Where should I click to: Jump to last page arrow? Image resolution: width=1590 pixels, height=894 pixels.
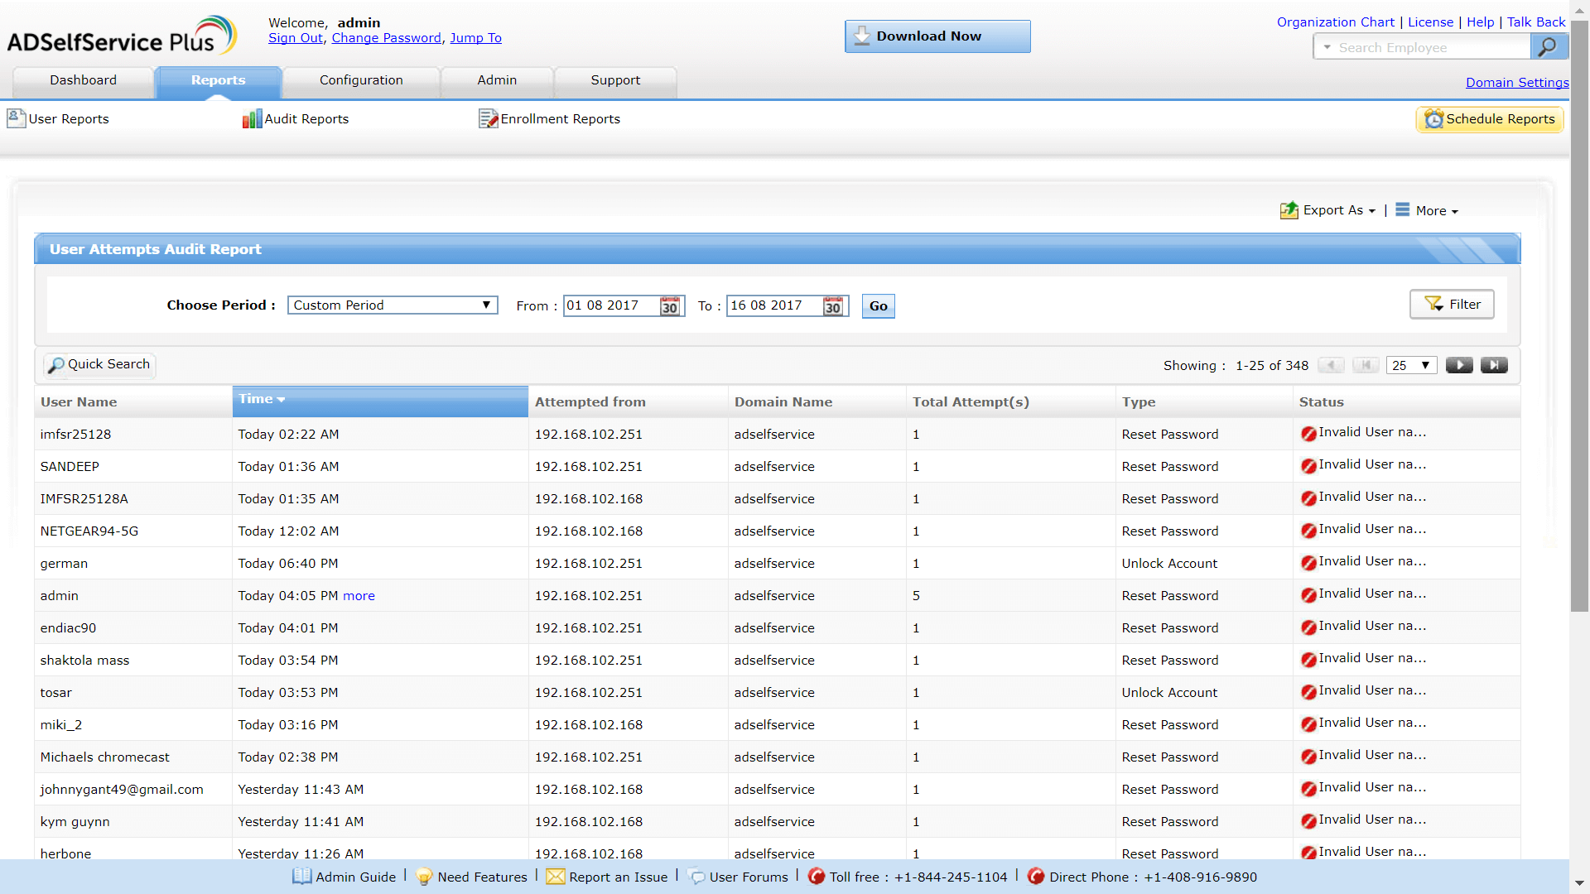tap(1494, 365)
